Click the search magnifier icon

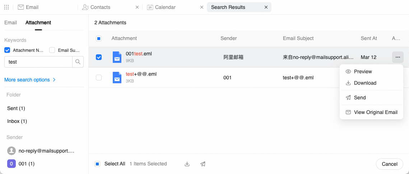pyautogui.click(x=78, y=62)
